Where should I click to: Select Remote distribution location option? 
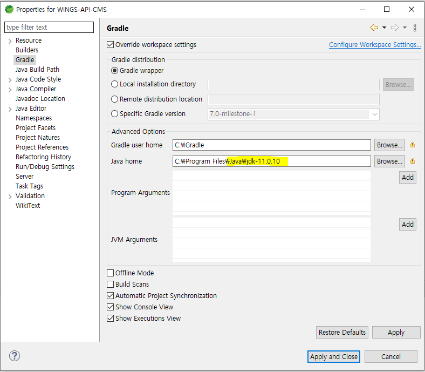[115, 99]
